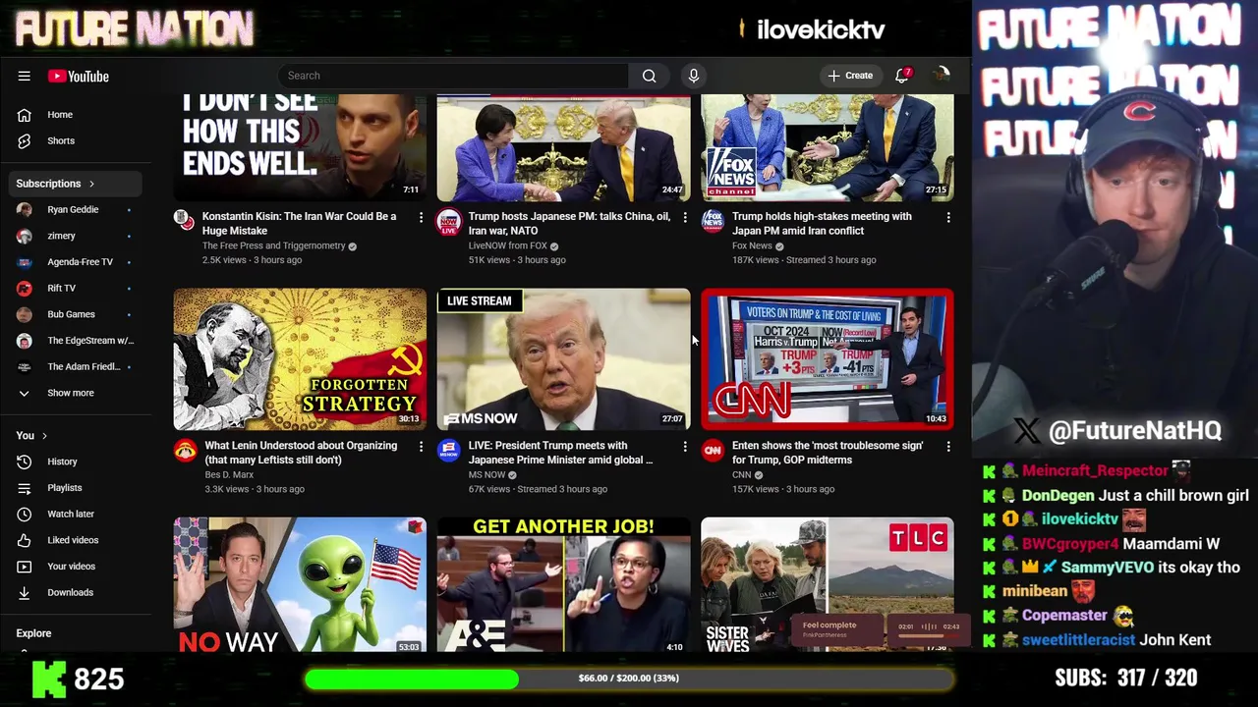Click The Free Press and Triggernometry channel name
1258x707 pixels.
pyautogui.click(x=273, y=245)
